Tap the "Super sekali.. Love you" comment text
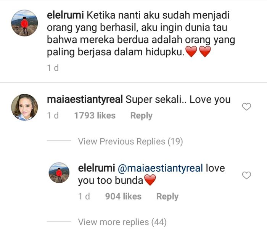This screenshot has width=267, height=241. tap(178, 100)
